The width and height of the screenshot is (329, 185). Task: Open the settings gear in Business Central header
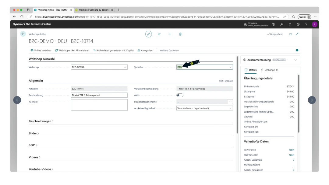pos(298,24)
